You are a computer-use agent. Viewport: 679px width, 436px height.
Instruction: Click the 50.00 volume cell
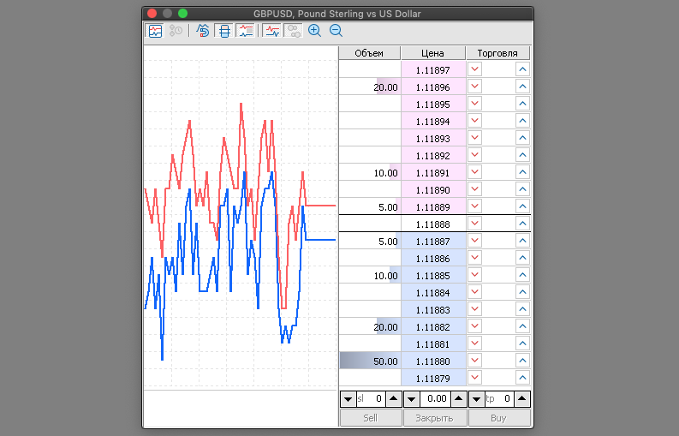370,361
